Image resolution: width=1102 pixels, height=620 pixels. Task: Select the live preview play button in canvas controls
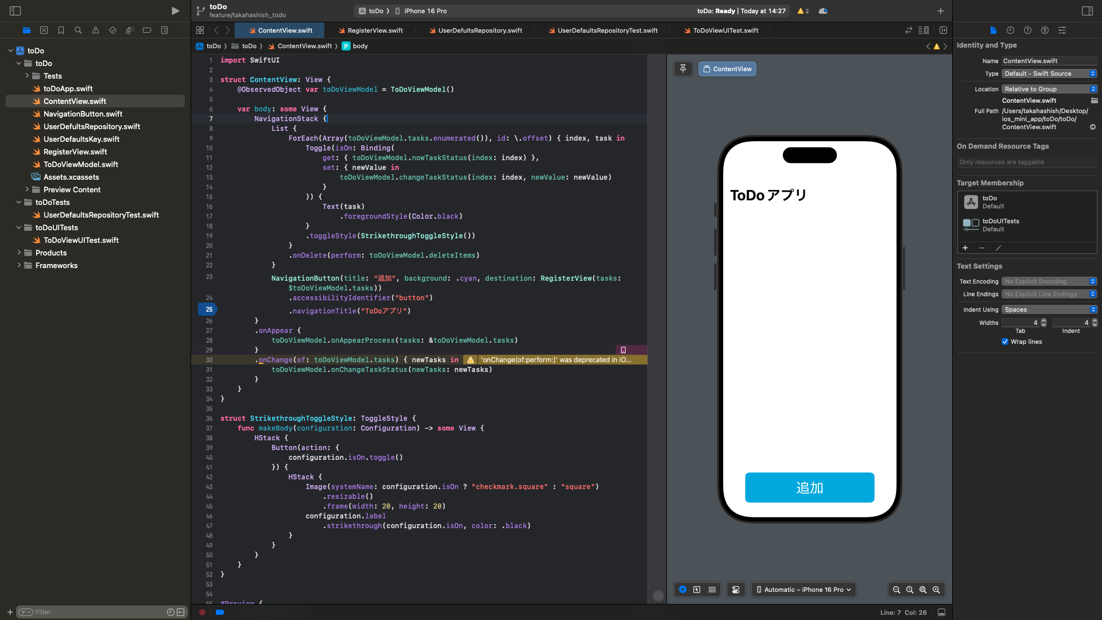682,590
